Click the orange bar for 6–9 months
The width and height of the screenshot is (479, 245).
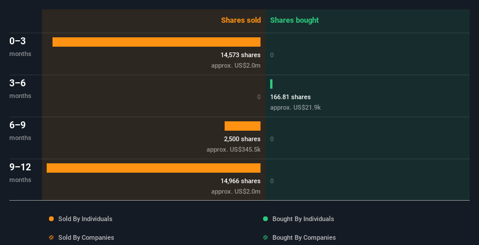click(242, 126)
